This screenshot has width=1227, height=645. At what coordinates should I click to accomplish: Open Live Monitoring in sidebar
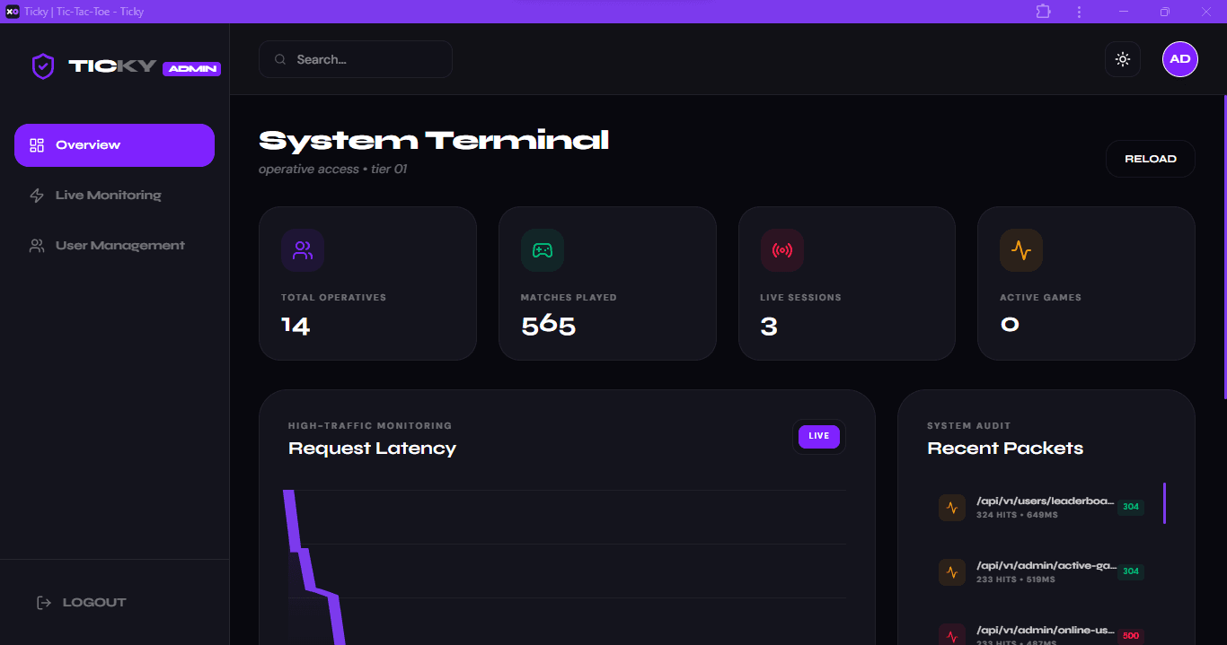point(108,196)
